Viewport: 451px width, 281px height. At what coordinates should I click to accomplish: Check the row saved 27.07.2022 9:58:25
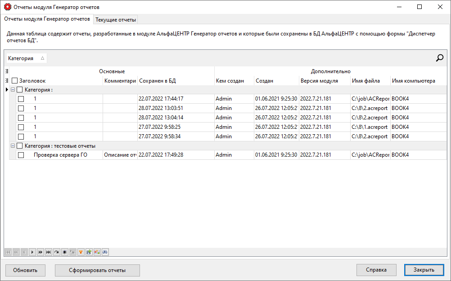click(21, 127)
